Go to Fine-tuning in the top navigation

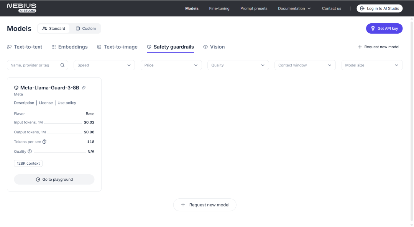click(219, 8)
